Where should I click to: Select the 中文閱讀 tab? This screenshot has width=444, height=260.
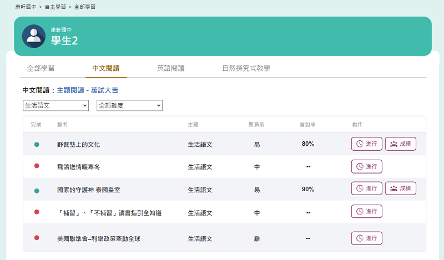pyautogui.click(x=106, y=69)
